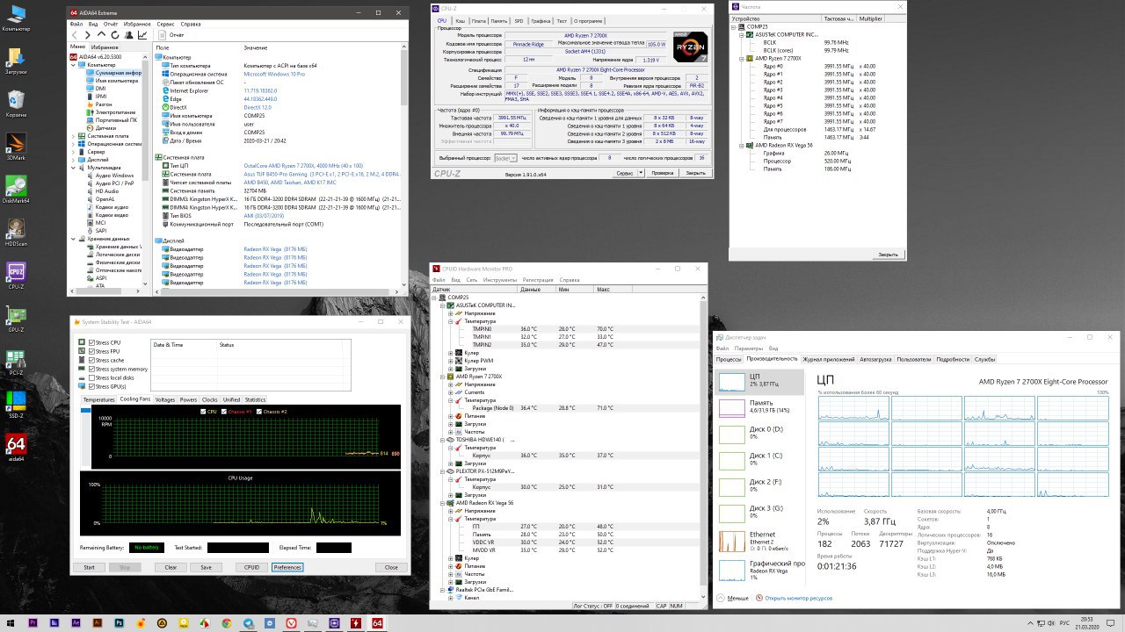Toggle the Chassis #2 graph checkbox

(x=259, y=411)
